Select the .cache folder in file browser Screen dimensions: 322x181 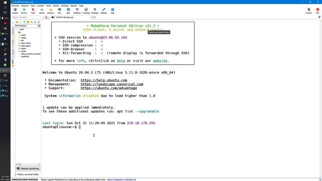pyautogui.click(x=23, y=35)
